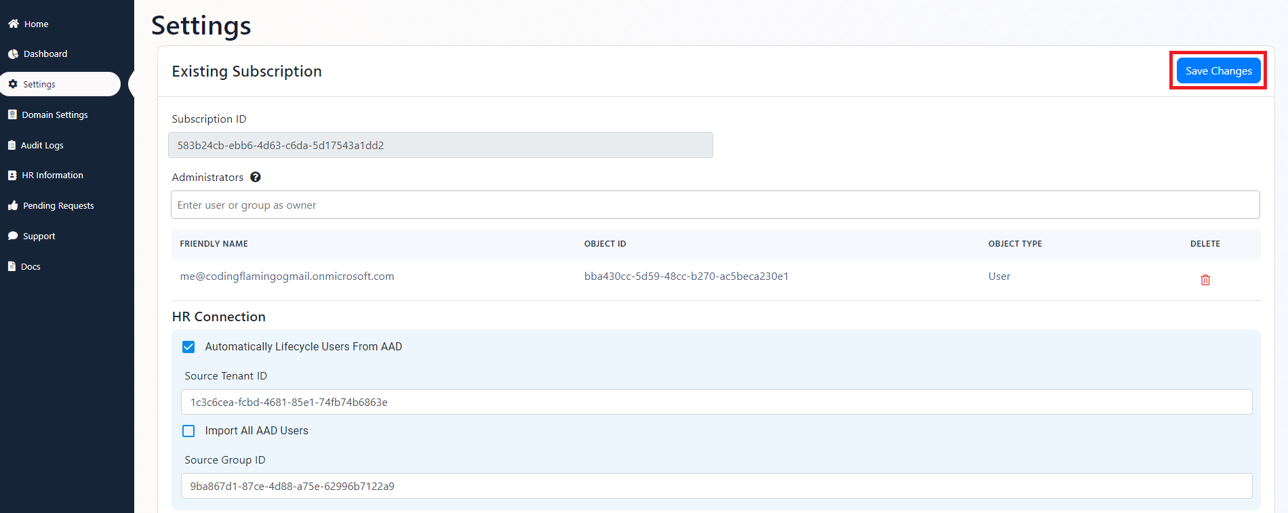
Task: Go to Dashboard in the sidebar
Action: [45, 54]
